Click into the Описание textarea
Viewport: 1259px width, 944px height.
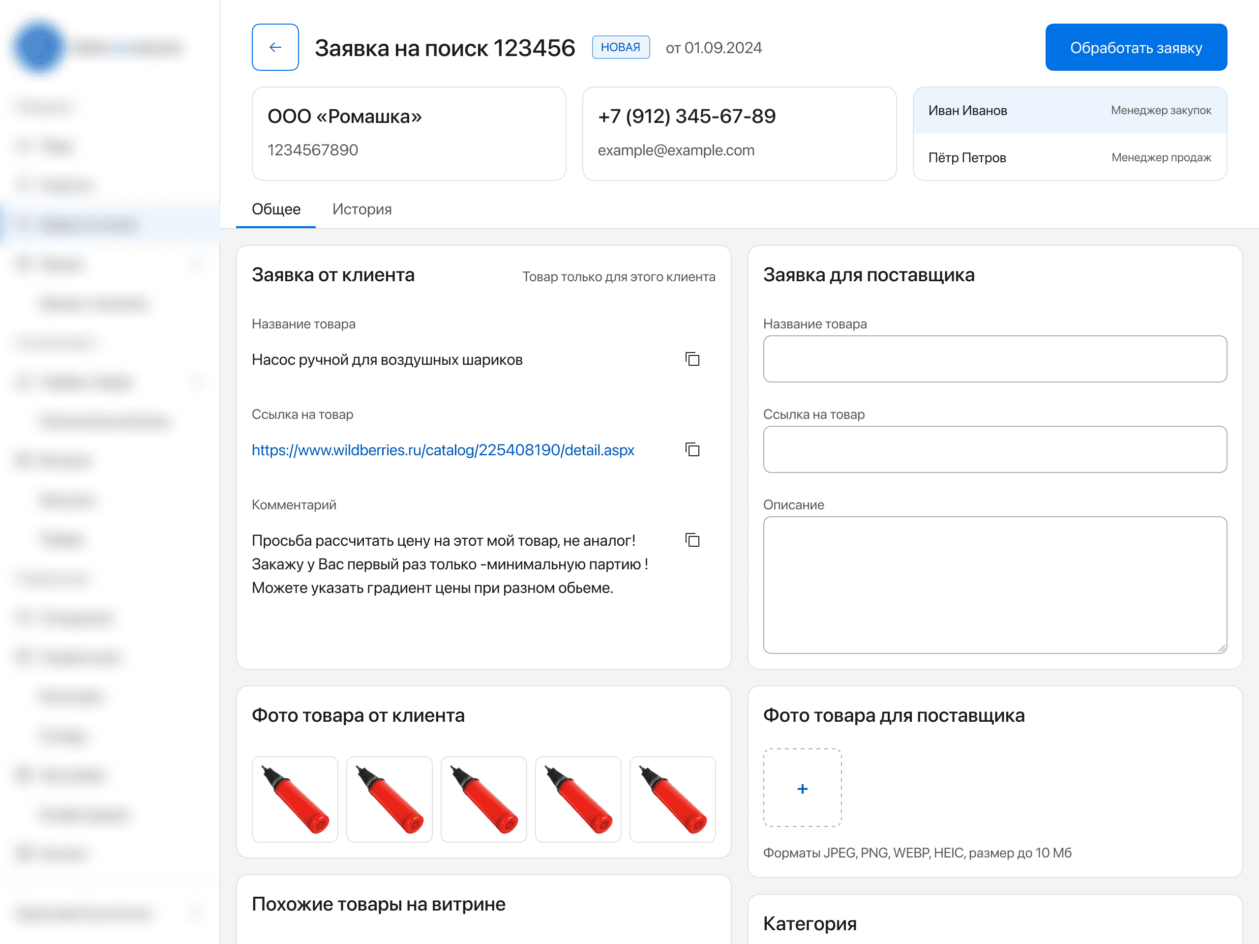[994, 585]
